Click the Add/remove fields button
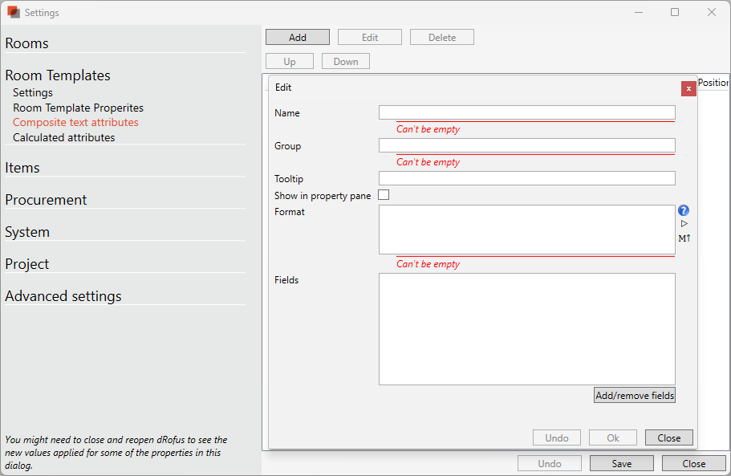731x476 pixels. (635, 395)
